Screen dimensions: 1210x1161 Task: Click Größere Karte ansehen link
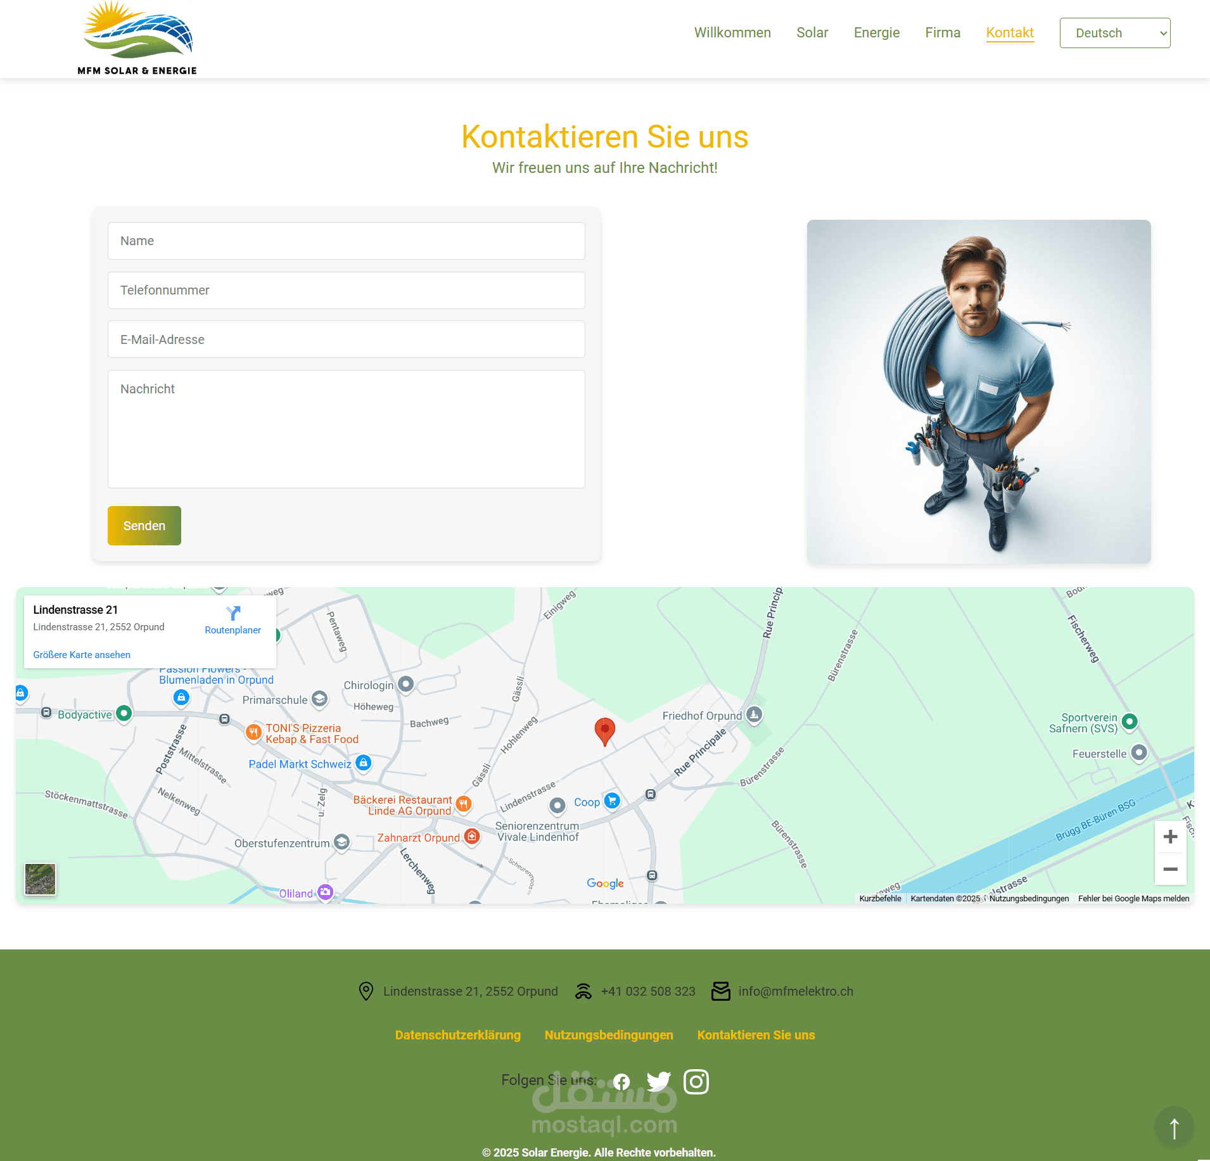pos(82,655)
